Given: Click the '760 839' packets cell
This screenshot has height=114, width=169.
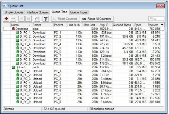Looking at the screenshot, I should point(155,29).
